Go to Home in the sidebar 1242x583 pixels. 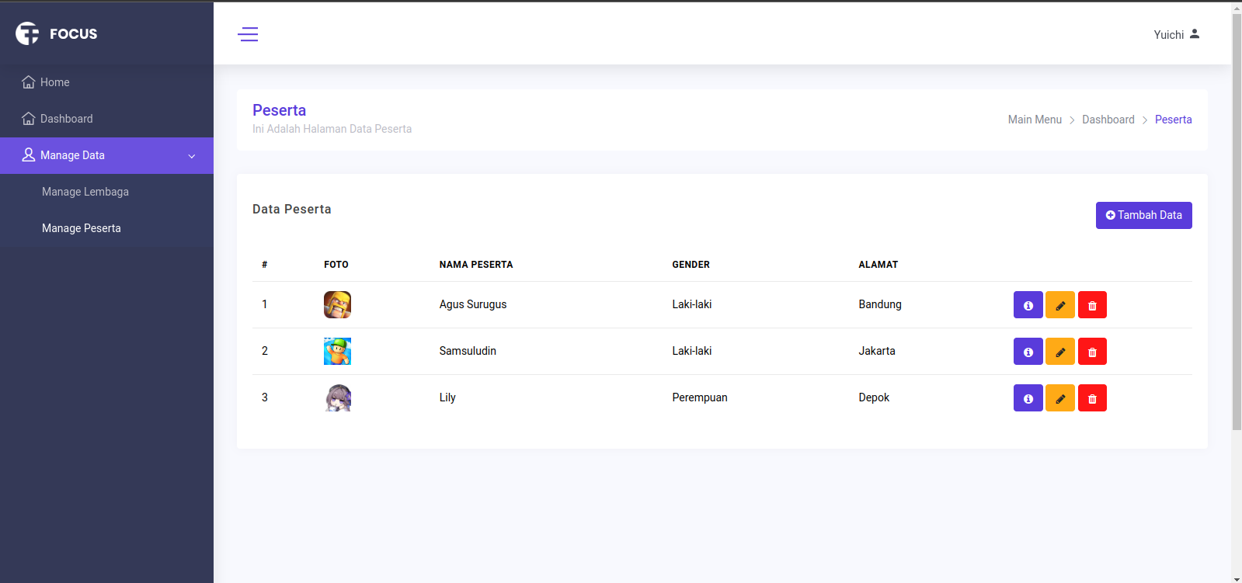point(54,82)
